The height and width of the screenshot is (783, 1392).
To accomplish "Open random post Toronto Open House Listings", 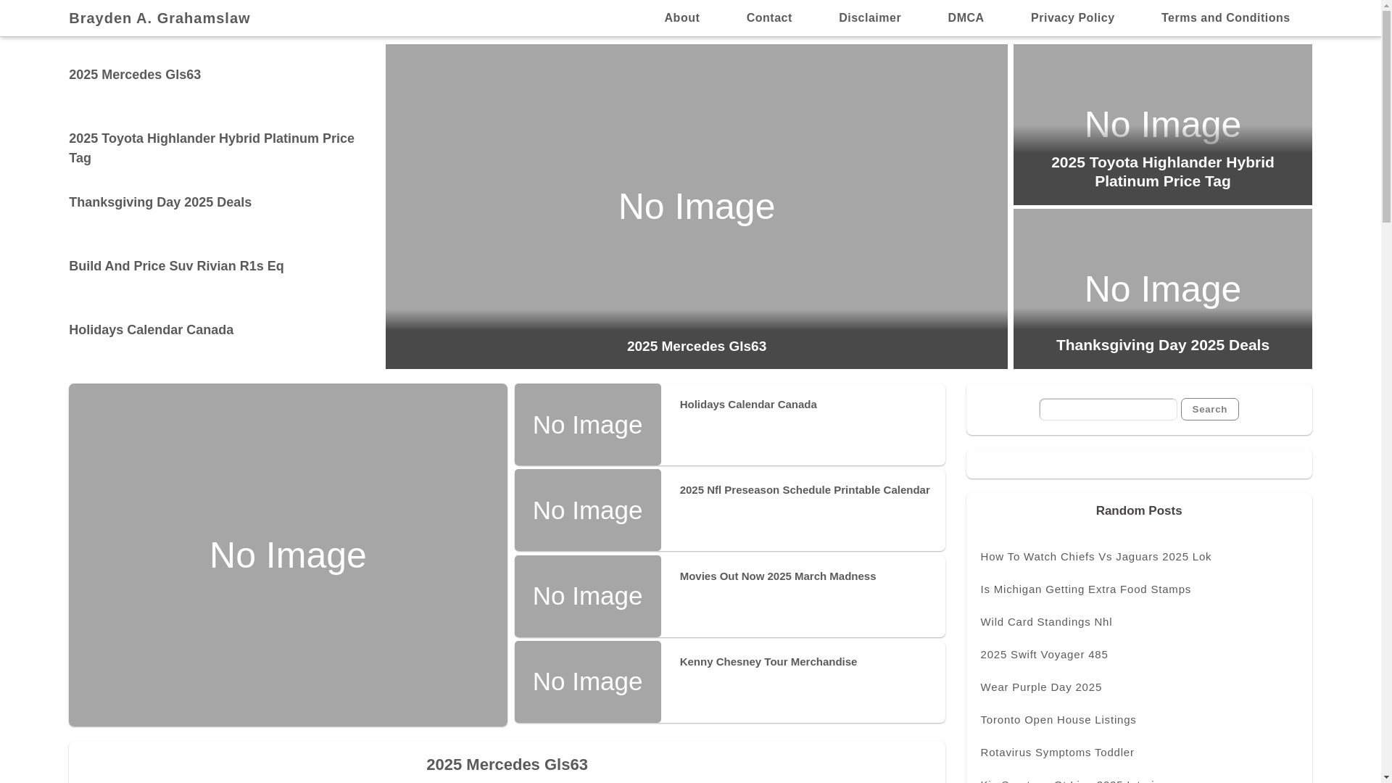I will [x=1058, y=720].
